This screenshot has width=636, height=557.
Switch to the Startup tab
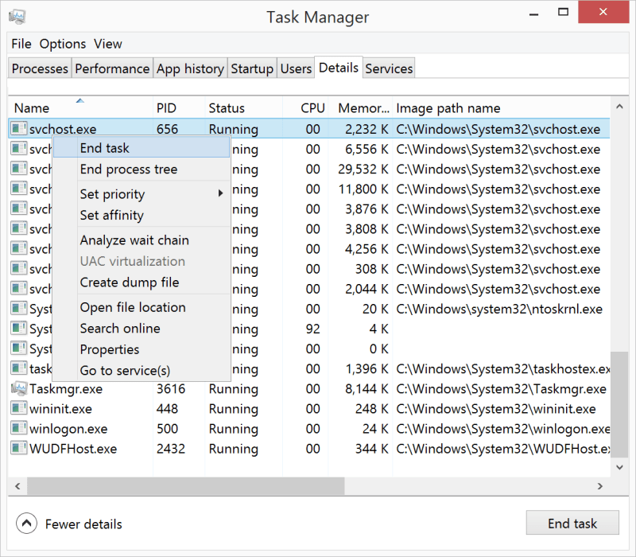(x=252, y=68)
